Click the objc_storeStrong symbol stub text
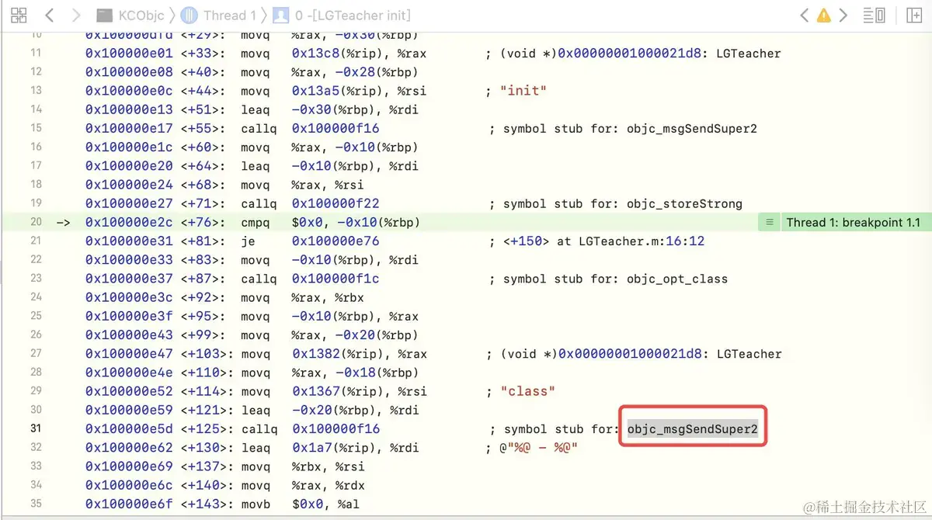The image size is (932, 520). point(684,203)
